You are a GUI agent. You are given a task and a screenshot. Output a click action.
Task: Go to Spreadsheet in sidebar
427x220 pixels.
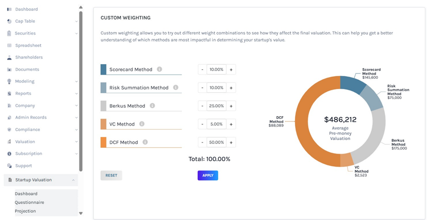(28, 46)
